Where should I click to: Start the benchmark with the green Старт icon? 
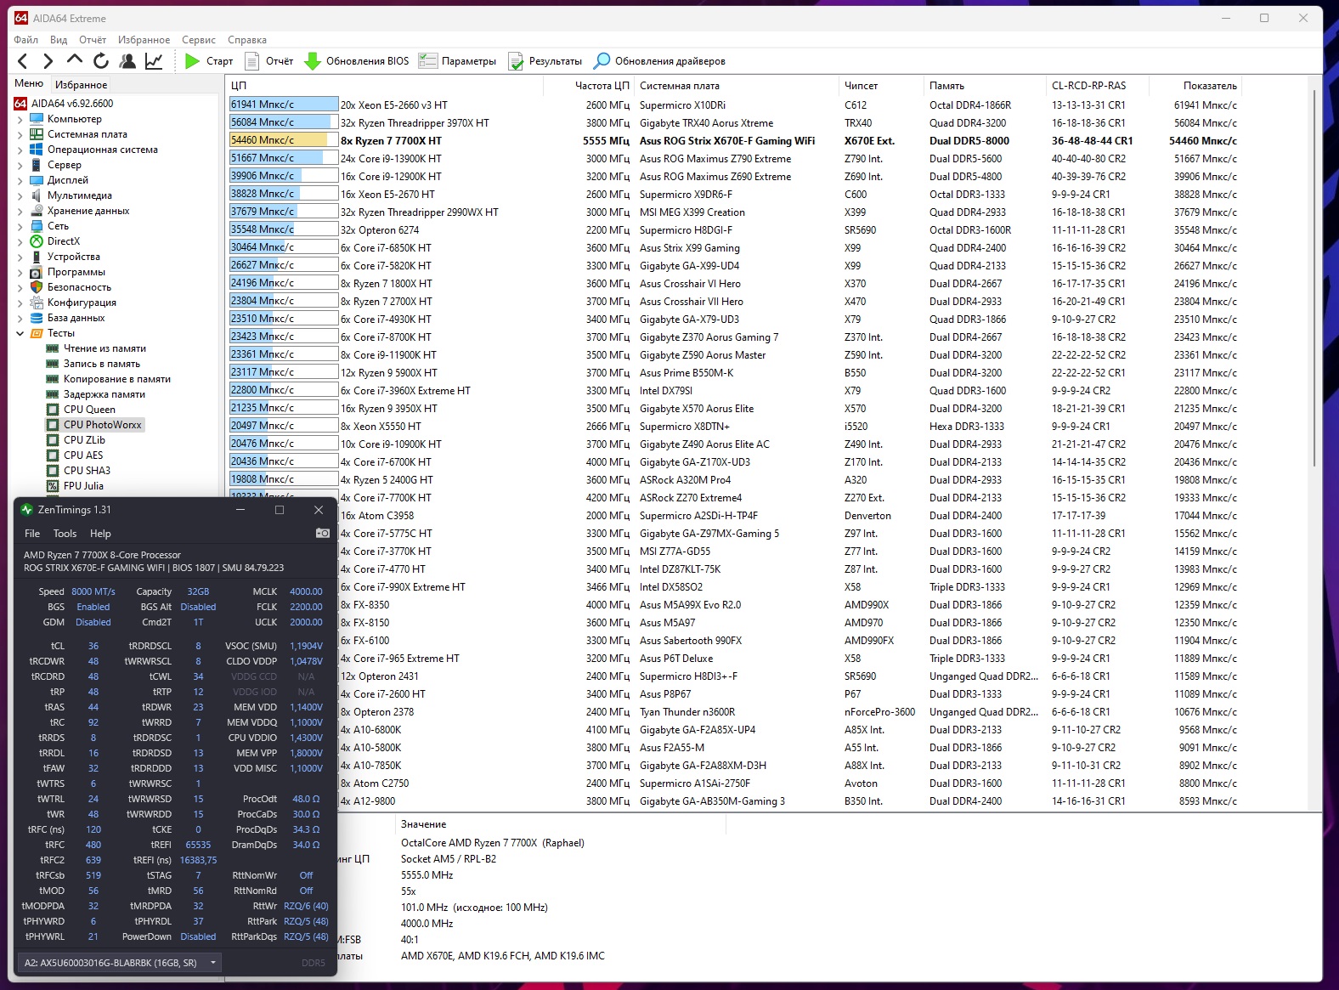coord(193,61)
